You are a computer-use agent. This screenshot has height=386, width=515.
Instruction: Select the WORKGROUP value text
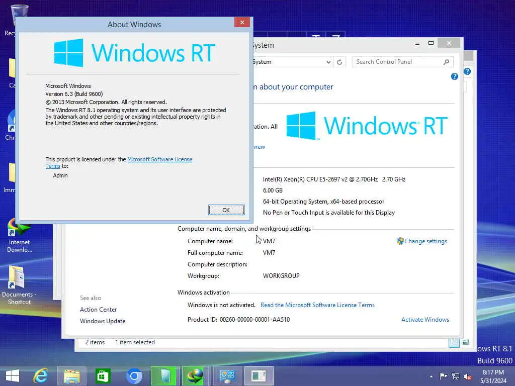pyautogui.click(x=281, y=276)
